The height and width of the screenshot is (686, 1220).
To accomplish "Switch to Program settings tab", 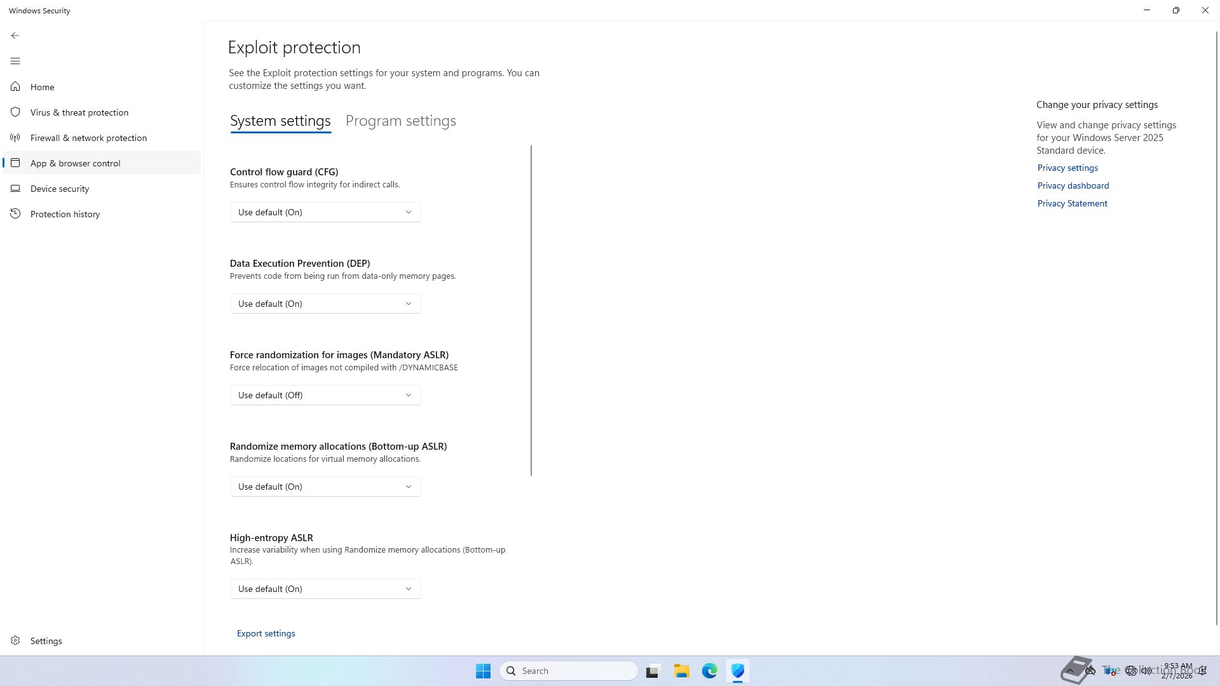I will click(400, 121).
